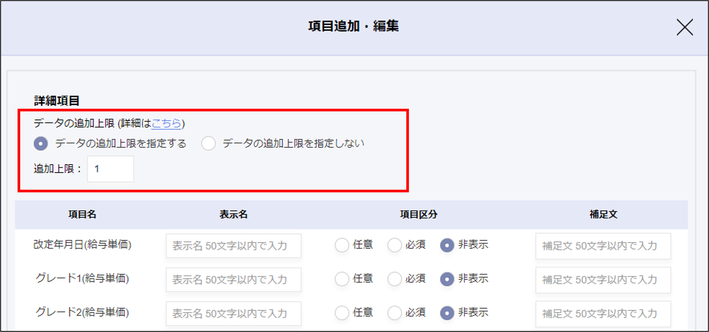Open the こちら details link
Viewport: 709px width, 332px height.
point(166,123)
